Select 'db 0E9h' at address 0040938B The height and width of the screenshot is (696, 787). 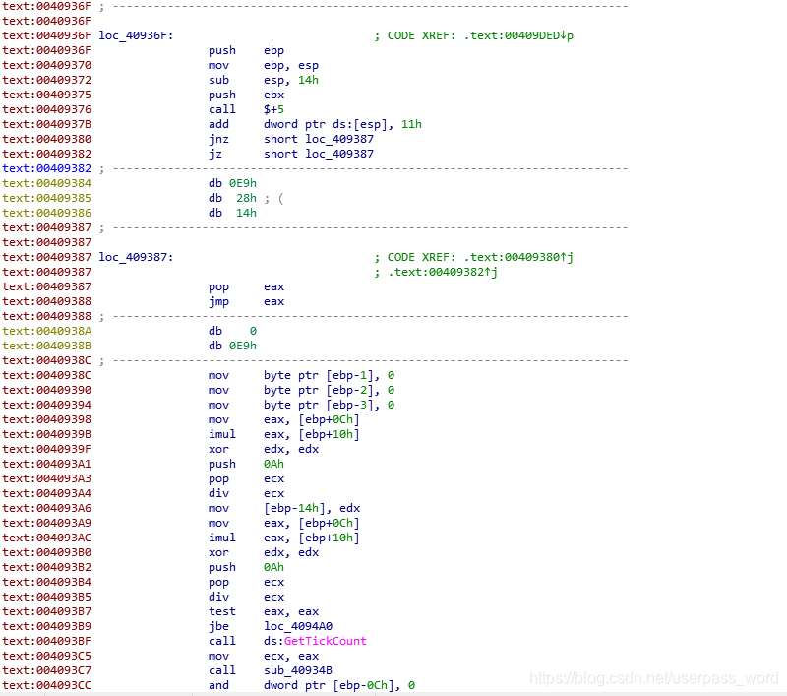(232, 346)
